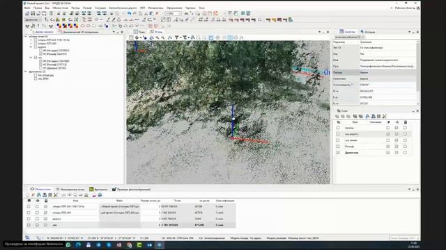Switch to the План tab
The height and width of the screenshot is (250, 446).
tap(139, 32)
